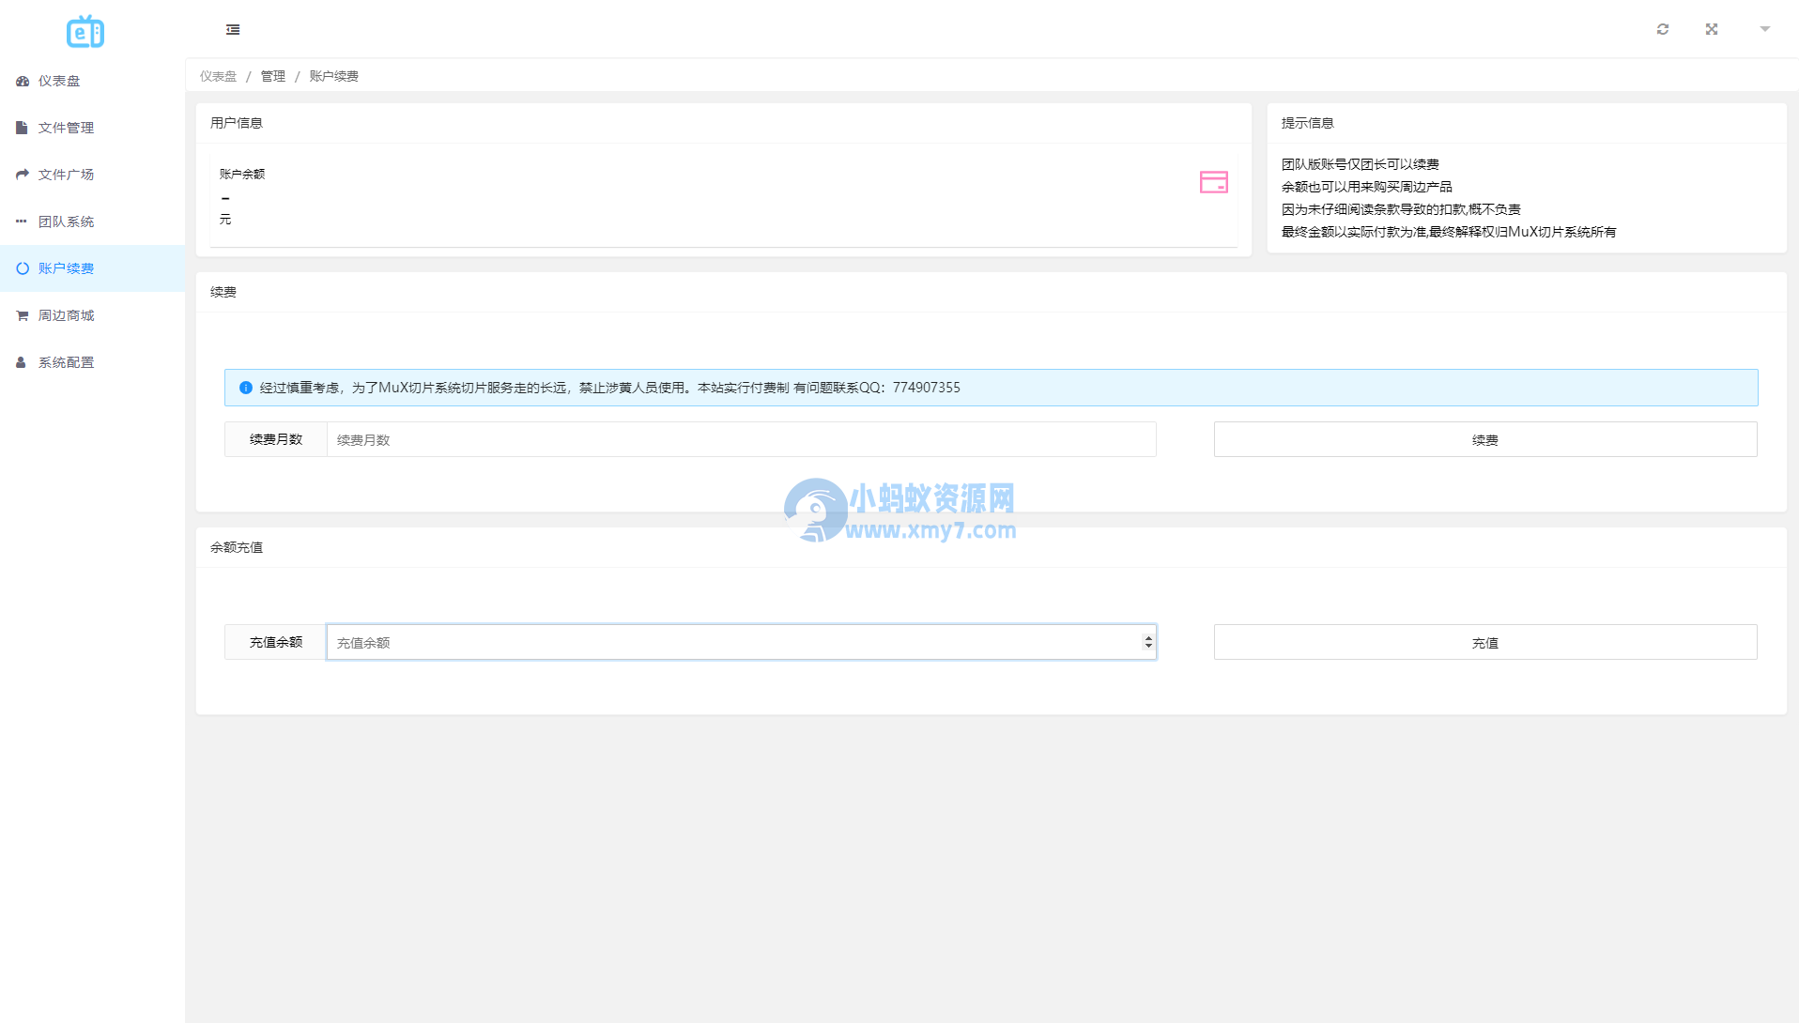Click the 提示信息 panel header
The height and width of the screenshot is (1023, 1799).
(1527, 123)
